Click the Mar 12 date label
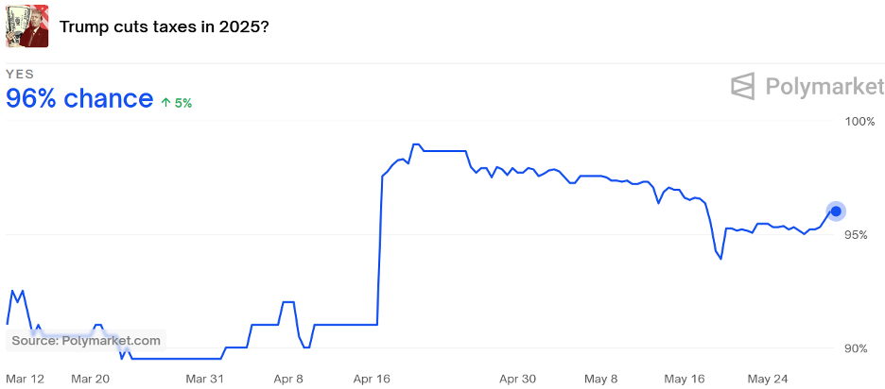Image resolution: width=885 pixels, height=389 pixels. pos(25,379)
